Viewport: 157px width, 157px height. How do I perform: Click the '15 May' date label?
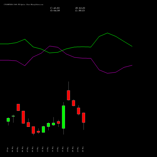[58, 149]
